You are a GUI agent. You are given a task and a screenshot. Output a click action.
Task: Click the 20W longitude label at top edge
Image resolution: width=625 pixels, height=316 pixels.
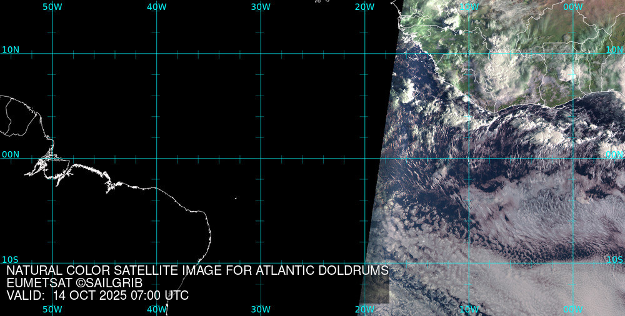[x=364, y=7]
